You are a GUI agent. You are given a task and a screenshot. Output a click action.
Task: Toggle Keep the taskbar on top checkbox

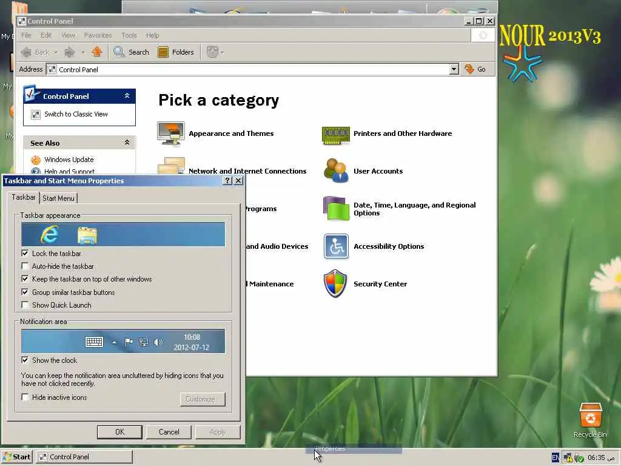25,279
